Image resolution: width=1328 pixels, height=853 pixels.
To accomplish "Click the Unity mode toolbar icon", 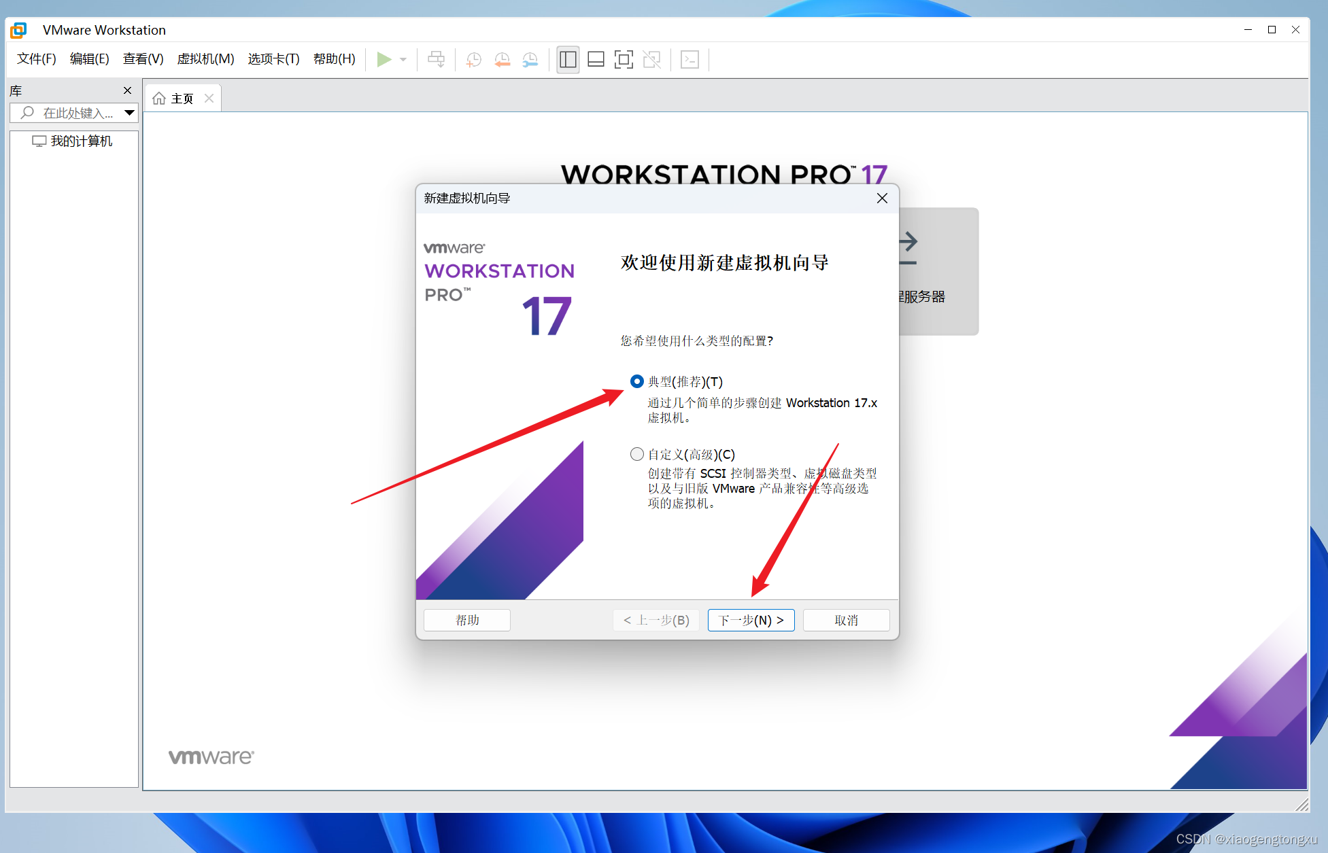I will (x=651, y=60).
